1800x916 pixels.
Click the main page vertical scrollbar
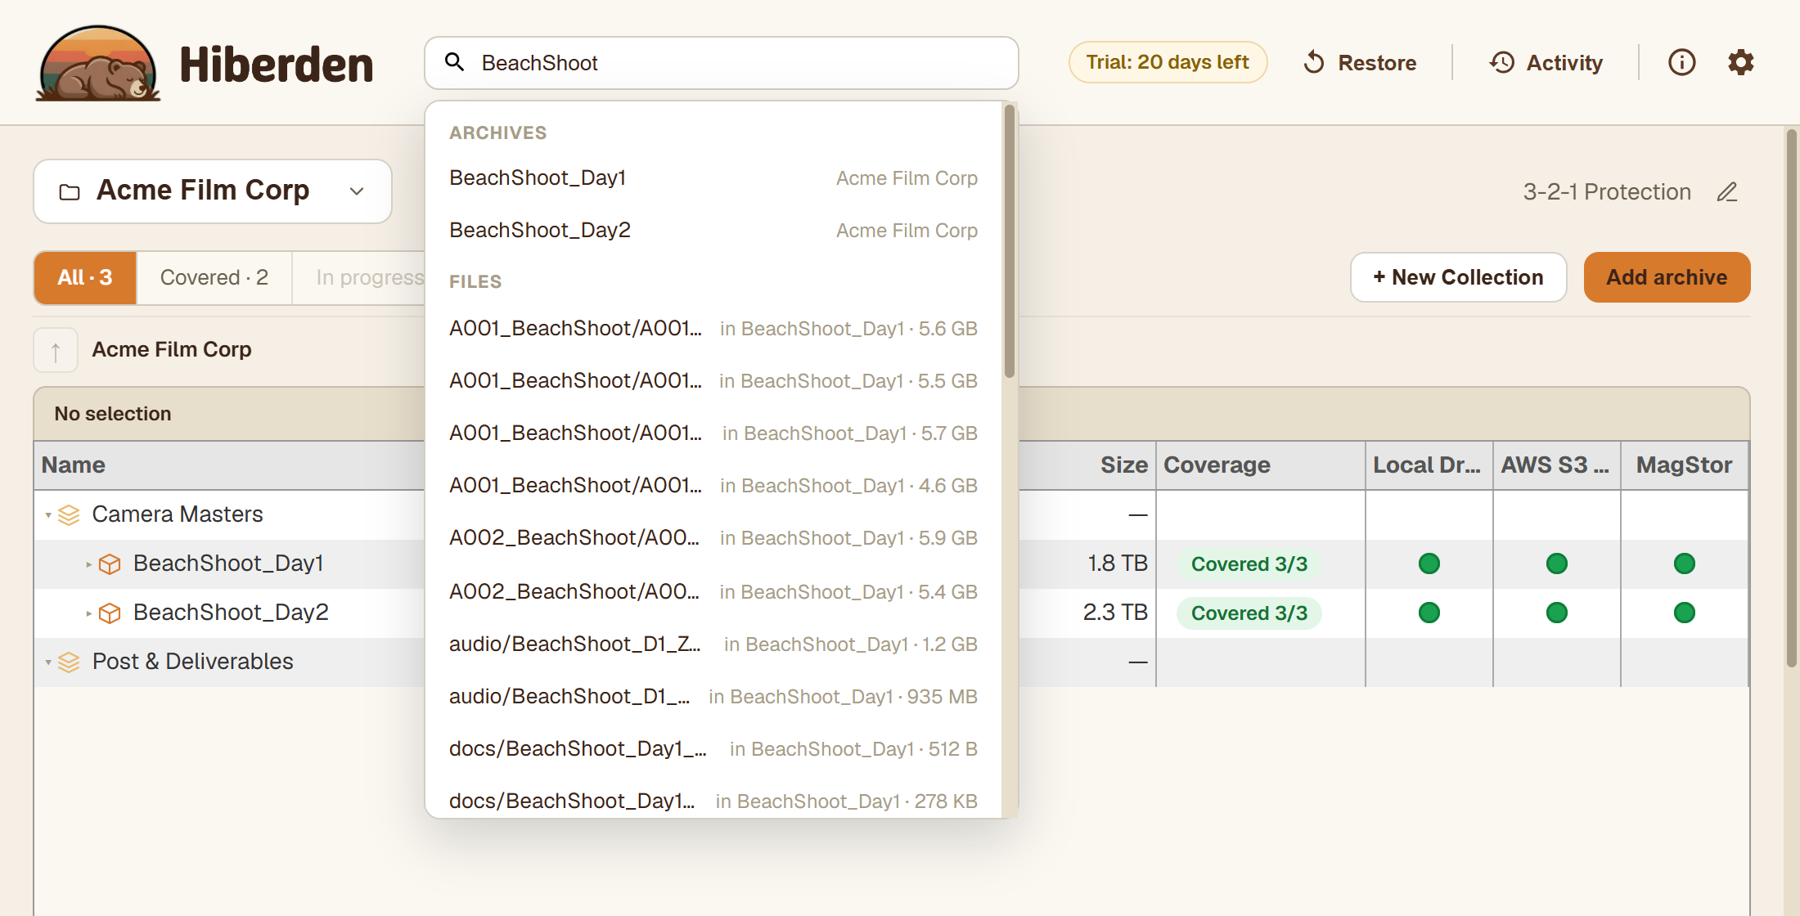[1792, 397]
